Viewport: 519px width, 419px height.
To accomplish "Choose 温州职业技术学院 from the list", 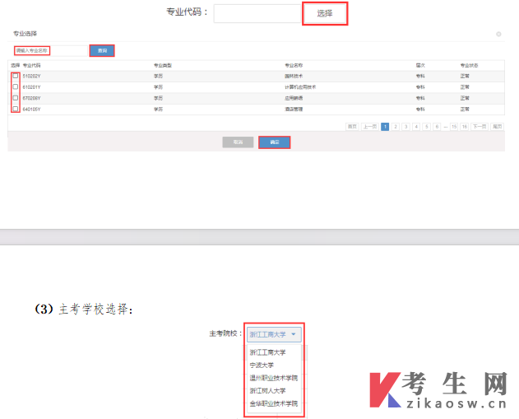I will tap(274, 378).
